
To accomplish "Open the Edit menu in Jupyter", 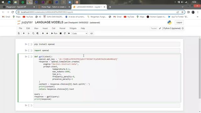I will tap(28, 28).
